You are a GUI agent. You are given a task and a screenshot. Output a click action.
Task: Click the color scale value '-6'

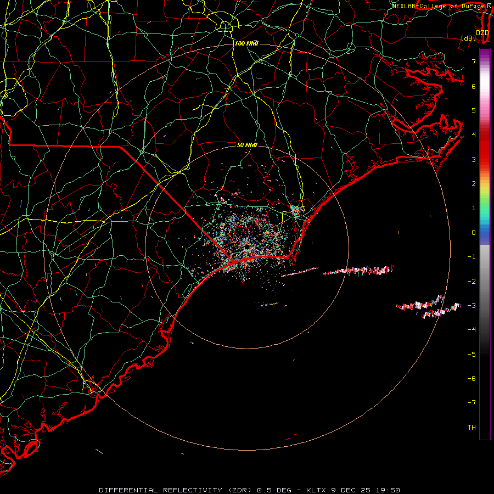pyautogui.click(x=471, y=379)
